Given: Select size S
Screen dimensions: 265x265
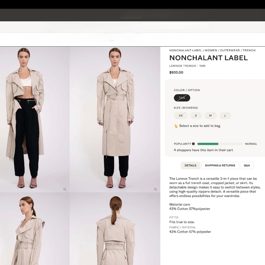Looking at the screenshot, I should click(196, 116).
